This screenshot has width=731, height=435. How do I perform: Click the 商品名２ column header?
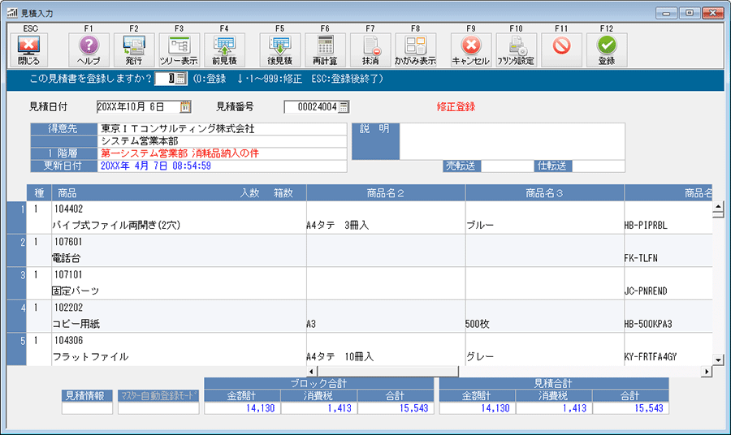(386, 193)
